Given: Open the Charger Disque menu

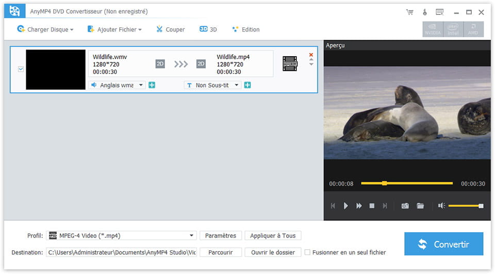Looking at the screenshot, I should (45, 29).
